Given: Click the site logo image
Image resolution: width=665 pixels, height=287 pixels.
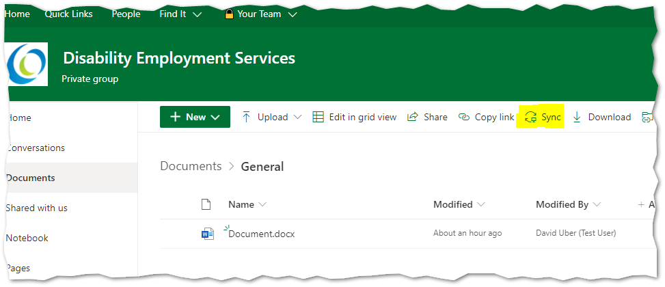Looking at the screenshot, I should point(27,64).
